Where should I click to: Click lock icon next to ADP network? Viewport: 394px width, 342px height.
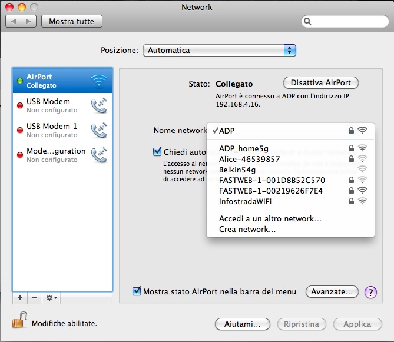351,130
